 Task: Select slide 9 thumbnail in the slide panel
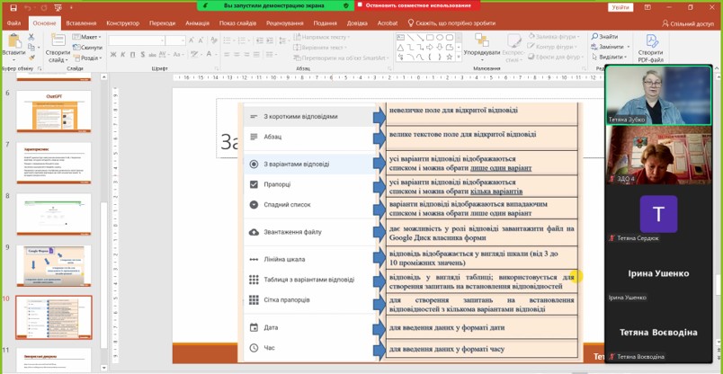53,266
